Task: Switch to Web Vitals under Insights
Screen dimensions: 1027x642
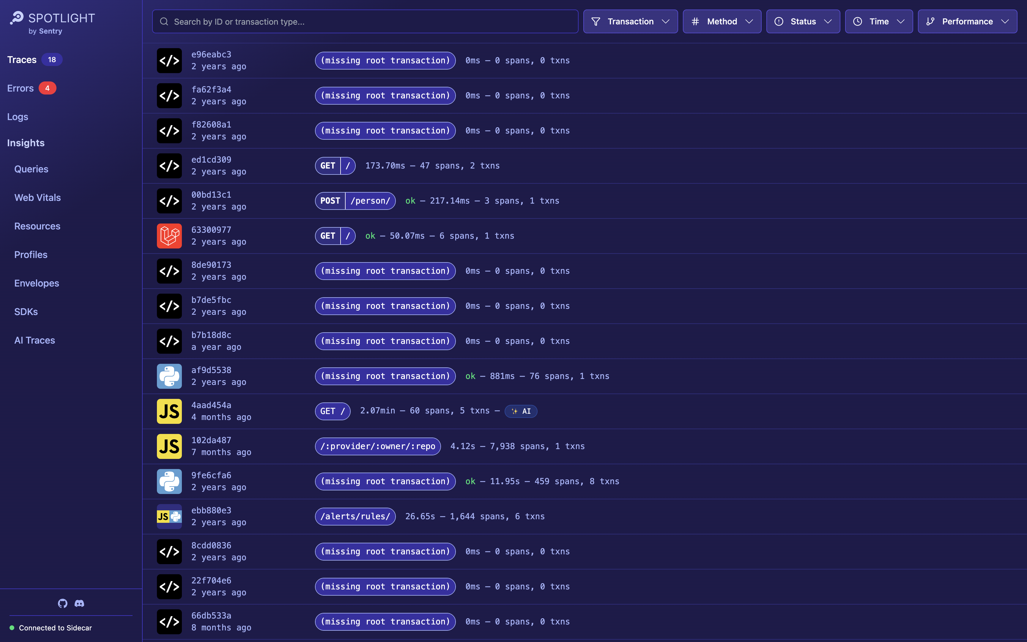Action: (x=37, y=197)
